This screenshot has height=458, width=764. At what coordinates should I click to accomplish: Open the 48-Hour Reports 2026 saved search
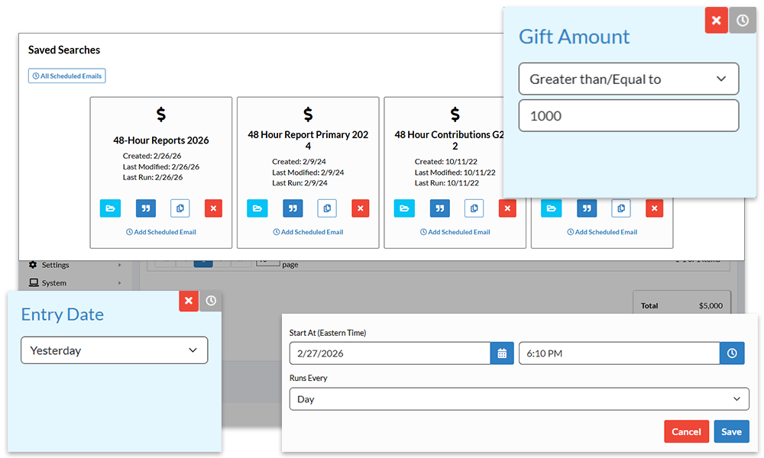point(110,208)
